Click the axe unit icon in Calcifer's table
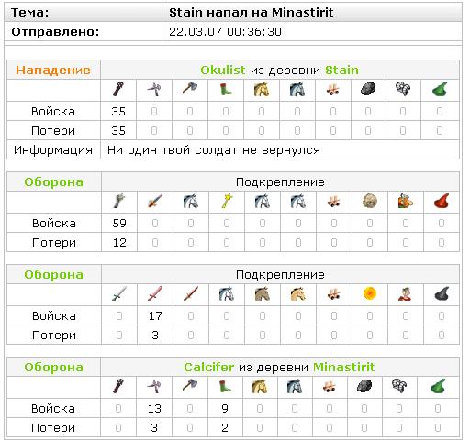The image size is (470, 440). tap(189, 386)
